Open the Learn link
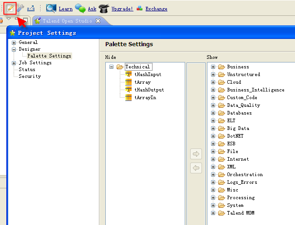 65,9
